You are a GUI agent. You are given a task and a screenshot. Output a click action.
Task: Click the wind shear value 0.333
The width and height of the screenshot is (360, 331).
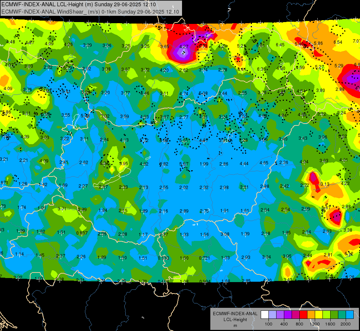point(164,258)
